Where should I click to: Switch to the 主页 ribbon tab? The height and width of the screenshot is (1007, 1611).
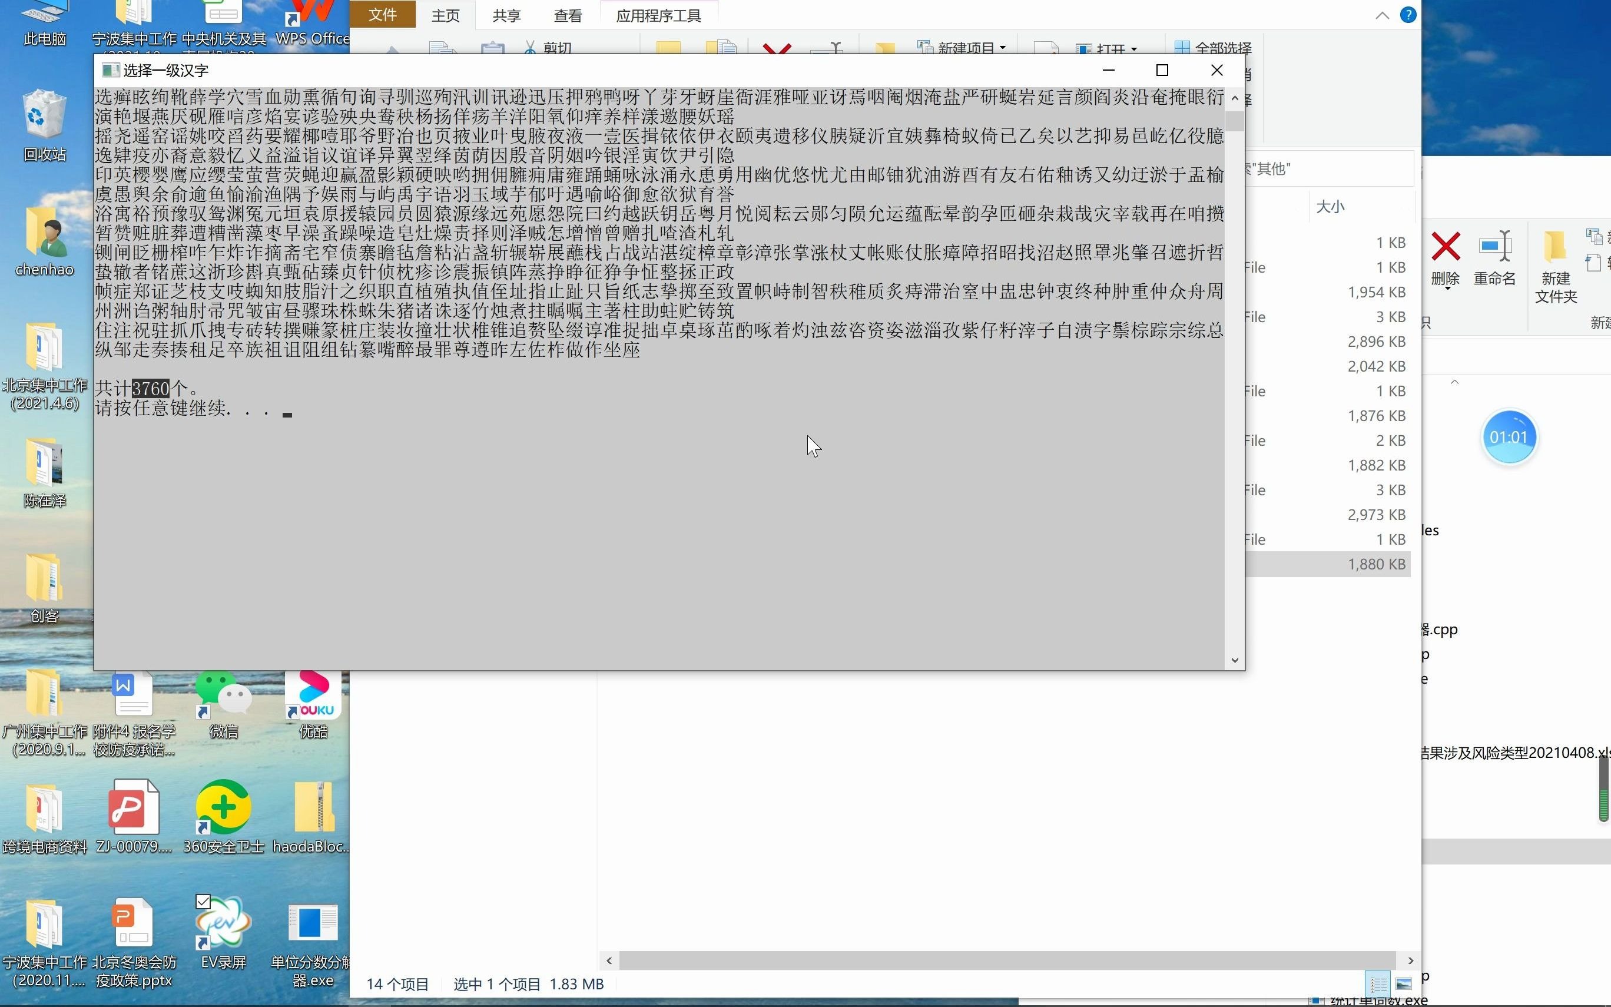445,15
